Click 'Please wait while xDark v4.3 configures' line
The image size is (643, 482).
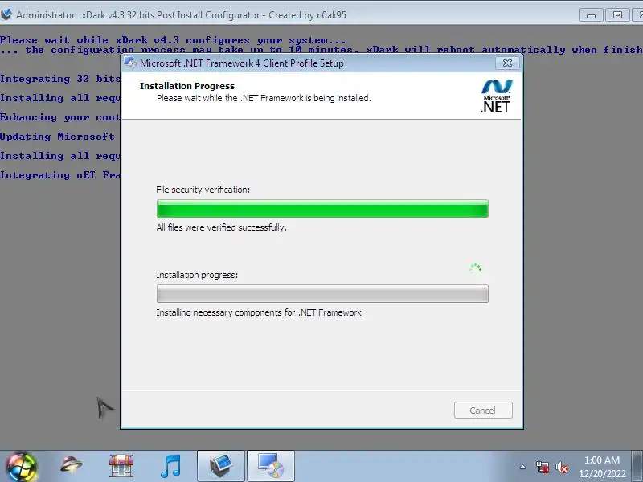[x=173, y=40]
